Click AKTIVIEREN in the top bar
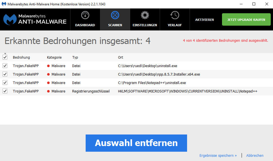The image size is (273, 161). click(x=205, y=20)
